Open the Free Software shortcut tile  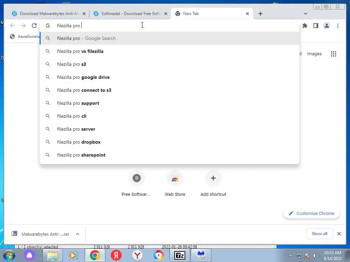136,184
